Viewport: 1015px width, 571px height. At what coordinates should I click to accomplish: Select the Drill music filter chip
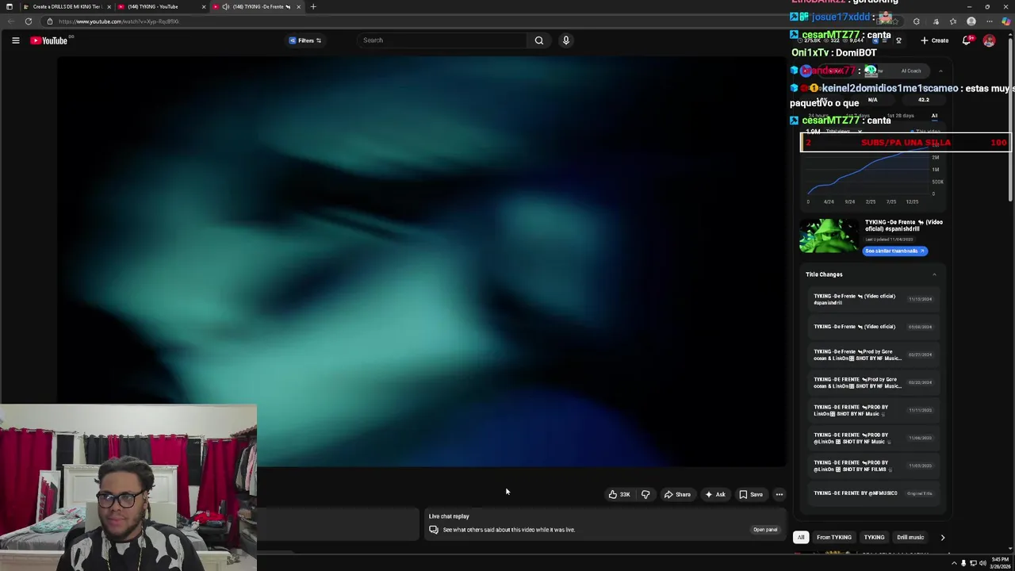click(x=910, y=538)
